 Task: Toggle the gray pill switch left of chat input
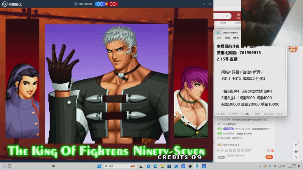[x=221, y=157]
